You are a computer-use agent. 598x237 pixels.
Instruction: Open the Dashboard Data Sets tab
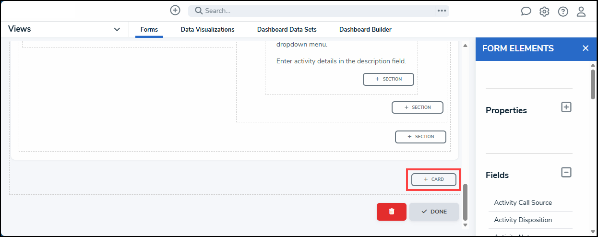pos(287,30)
